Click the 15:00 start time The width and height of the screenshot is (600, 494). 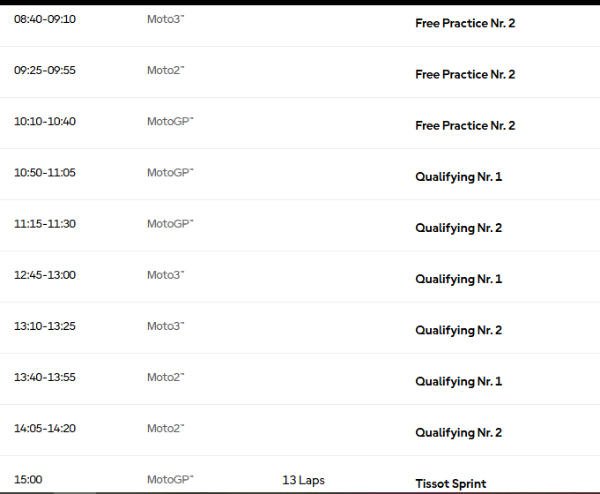coord(28,479)
